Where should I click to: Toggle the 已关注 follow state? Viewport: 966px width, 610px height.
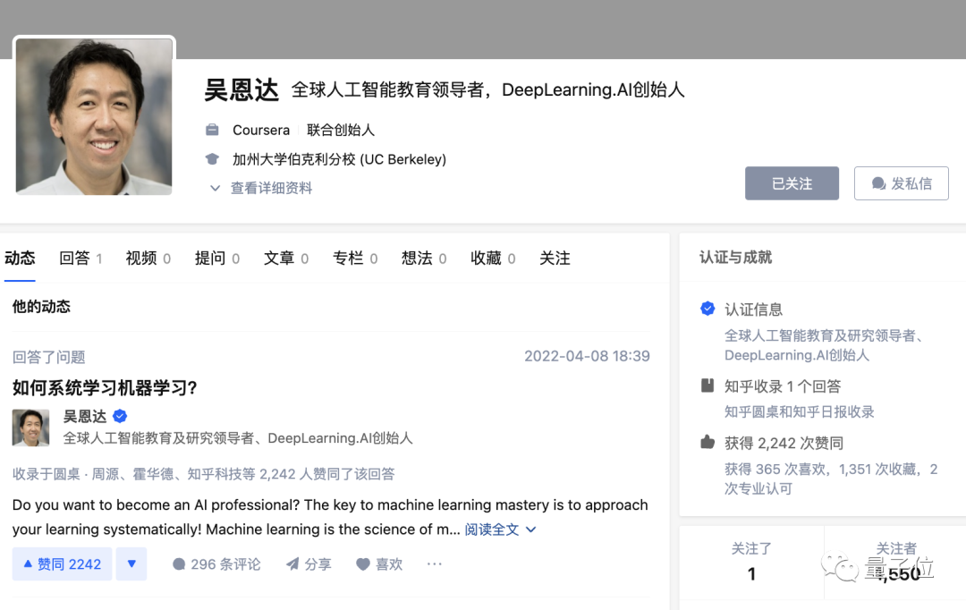[792, 182]
